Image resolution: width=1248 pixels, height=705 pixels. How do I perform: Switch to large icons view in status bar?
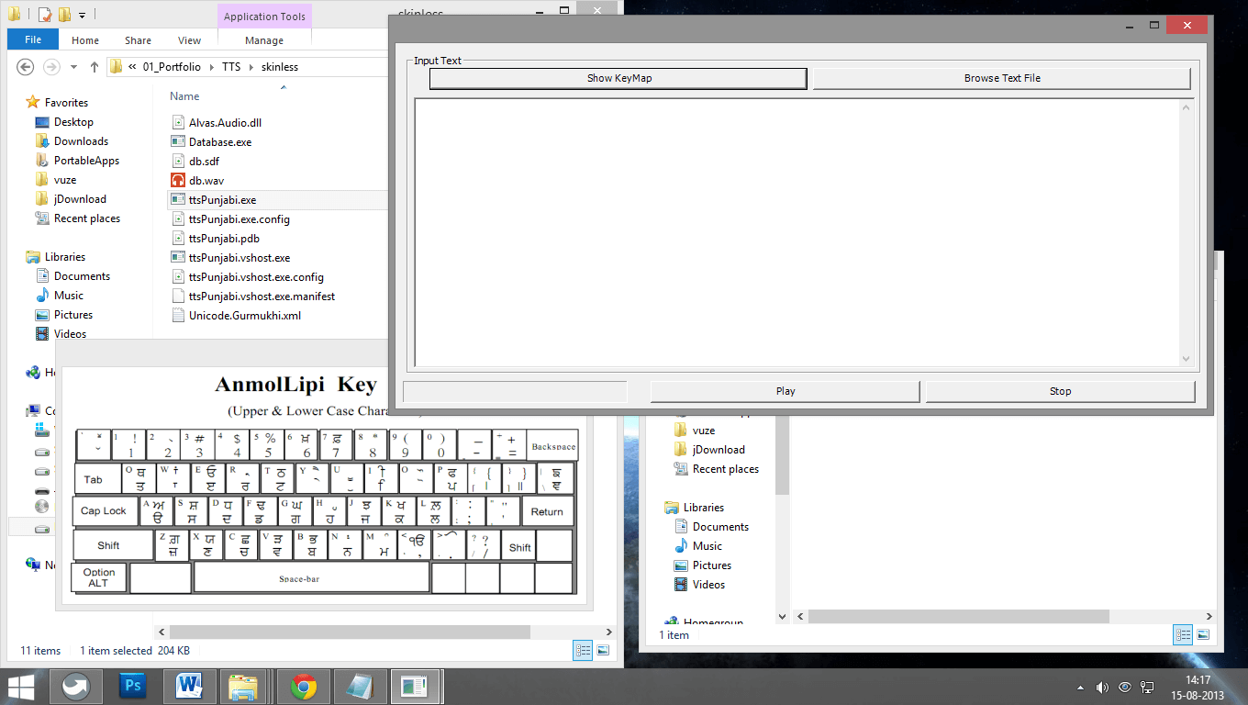603,650
